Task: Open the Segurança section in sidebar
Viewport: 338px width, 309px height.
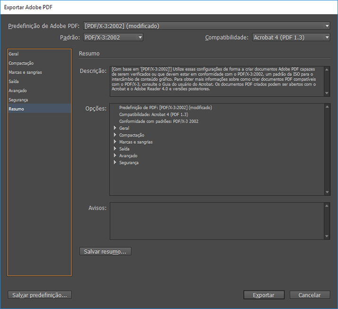Action: pos(18,100)
